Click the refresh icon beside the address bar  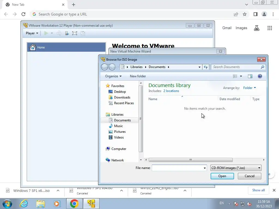click(206, 67)
